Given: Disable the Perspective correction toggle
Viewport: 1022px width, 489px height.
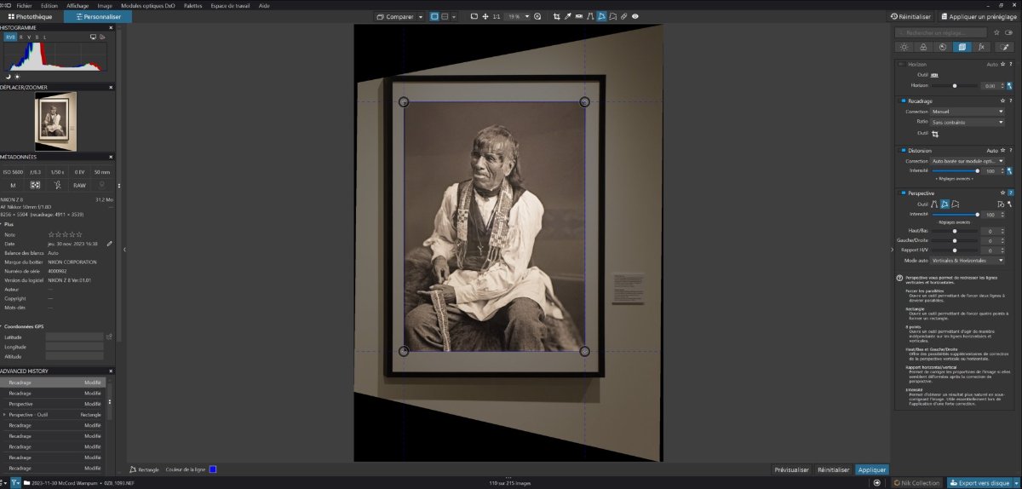Looking at the screenshot, I should pos(902,193).
